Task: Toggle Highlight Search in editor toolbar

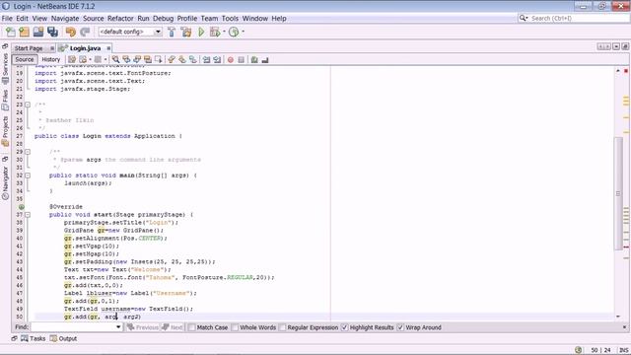Action: (x=148, y=59)
